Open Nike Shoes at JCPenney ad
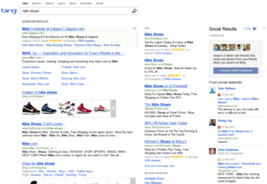267x184 pixels. pos(166,86)
